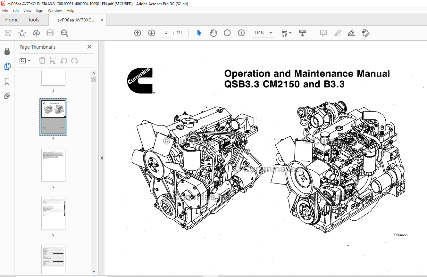The image size is (427, 277).
Task: Click the cloud upload icon
Action: 36,33
